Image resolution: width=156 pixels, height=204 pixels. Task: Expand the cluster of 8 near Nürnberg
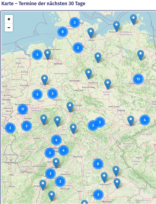click(98, 164)
